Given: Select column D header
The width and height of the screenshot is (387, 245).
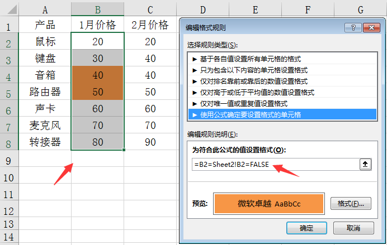Looking at the screenshot, I should pos(202,9).
